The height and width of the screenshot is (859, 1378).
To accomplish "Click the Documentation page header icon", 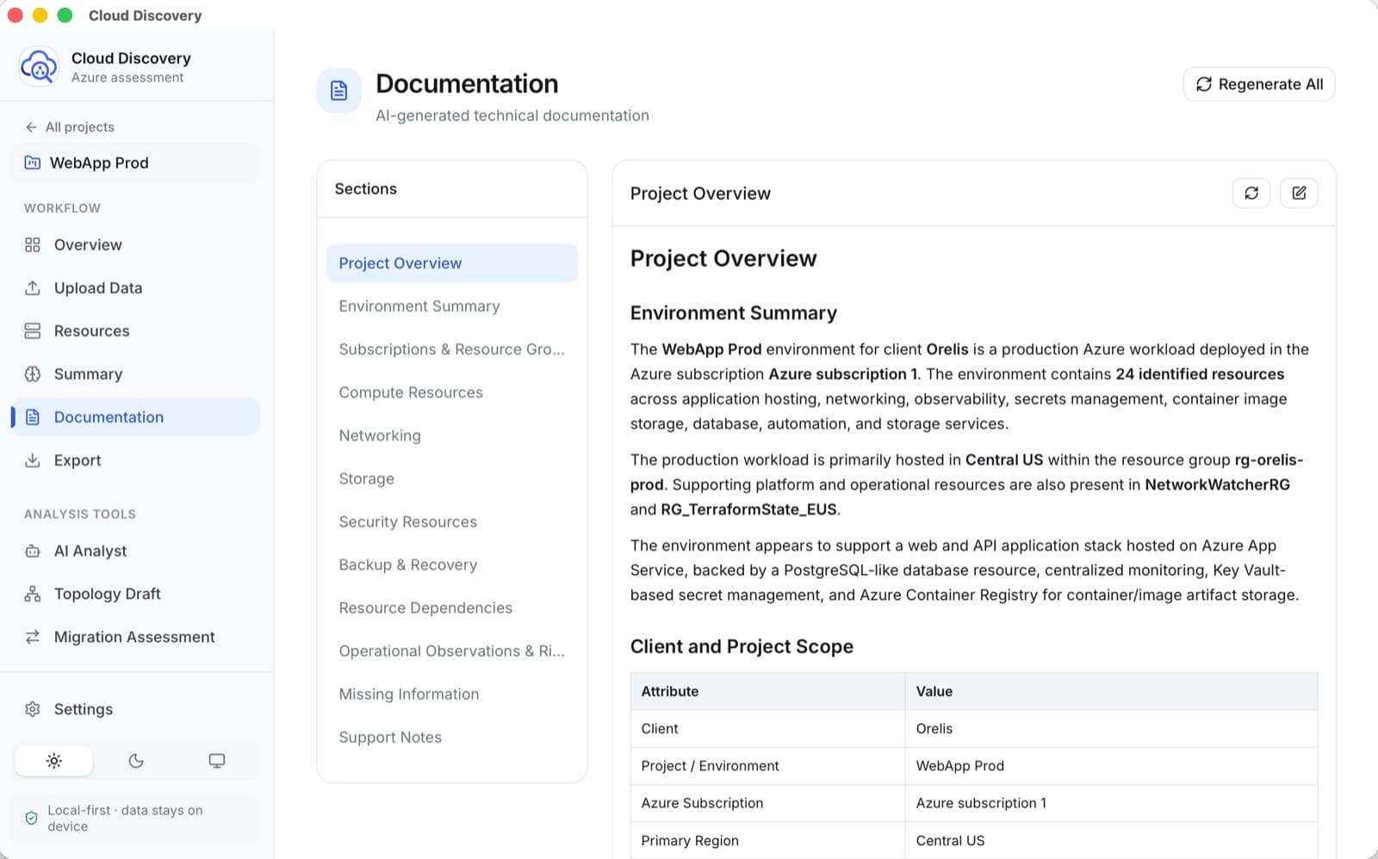I will 339,90.
